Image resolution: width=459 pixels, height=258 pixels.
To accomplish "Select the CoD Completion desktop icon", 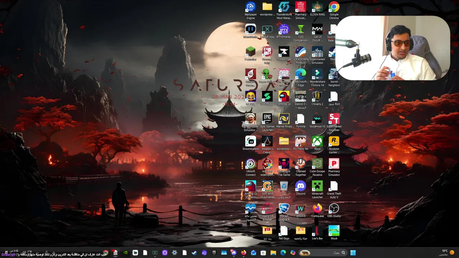I will coord(301,33).
